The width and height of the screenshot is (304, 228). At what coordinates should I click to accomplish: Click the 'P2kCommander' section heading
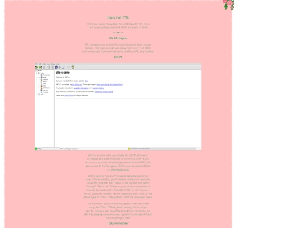pos(118,223)
